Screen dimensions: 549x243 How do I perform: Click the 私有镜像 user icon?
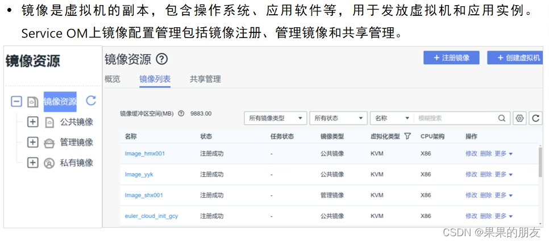tap(49, 163)
